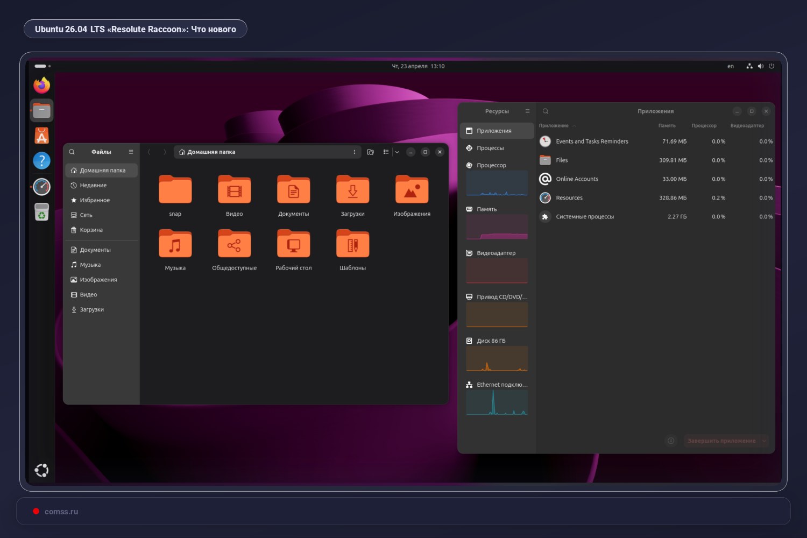Sort applications by Память column

click(x=667, y=126)
